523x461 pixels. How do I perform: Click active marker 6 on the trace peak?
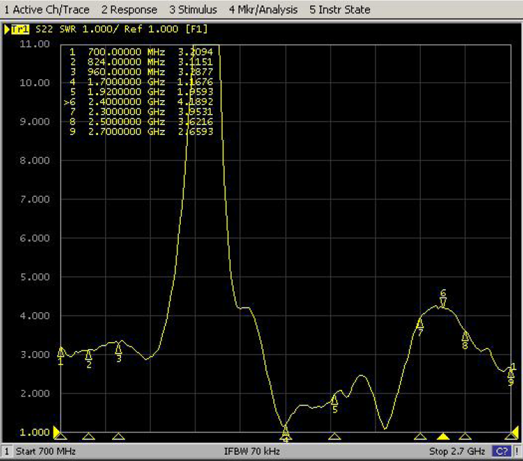(443, 302)
